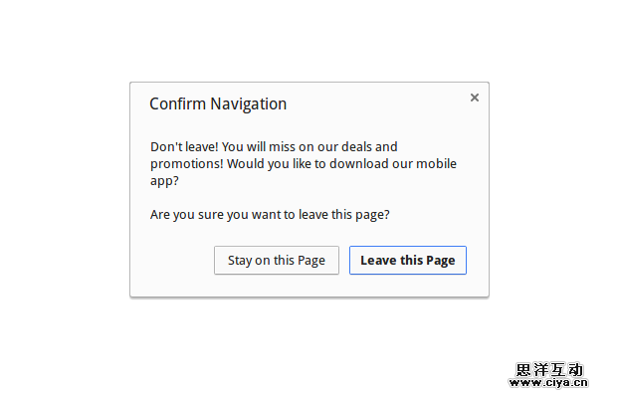
Task: Click the word "Leave" on the bold button
Action: click(x=378, y=261)
